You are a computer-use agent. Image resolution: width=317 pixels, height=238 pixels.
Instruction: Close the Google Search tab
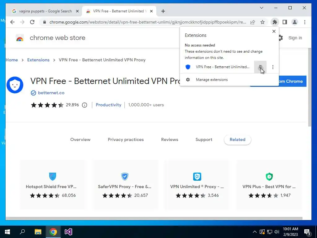tap(77, 11)
